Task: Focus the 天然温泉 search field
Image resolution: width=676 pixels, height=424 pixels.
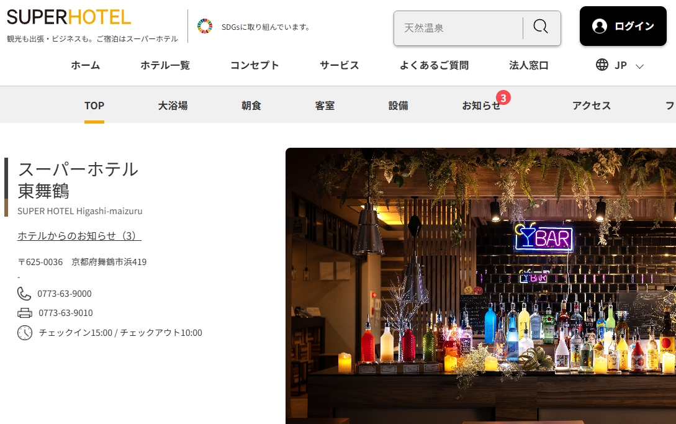Action: (x=459, y=28)
